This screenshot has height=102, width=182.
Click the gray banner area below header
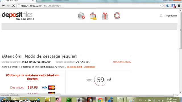[90, 26]
